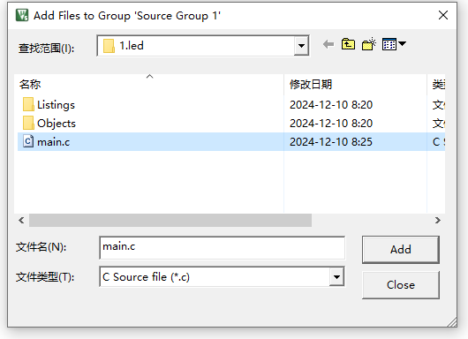The height and width of the screenshot is (339, 468).
Task: Close the Add Files dialog window
Action: coord(443,15)
